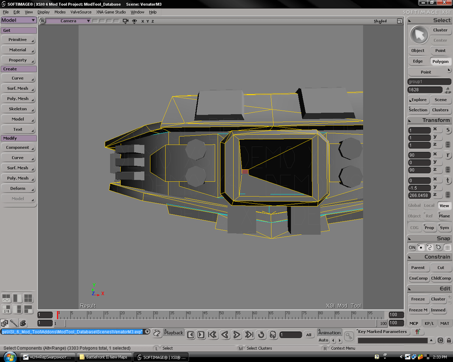Collapse the Constrain panel
This screenshot has width=453, height=362.
click(x=410, y=257)
